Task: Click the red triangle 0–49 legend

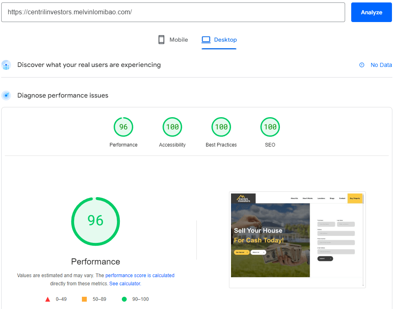Action: (x=48, y=299)
